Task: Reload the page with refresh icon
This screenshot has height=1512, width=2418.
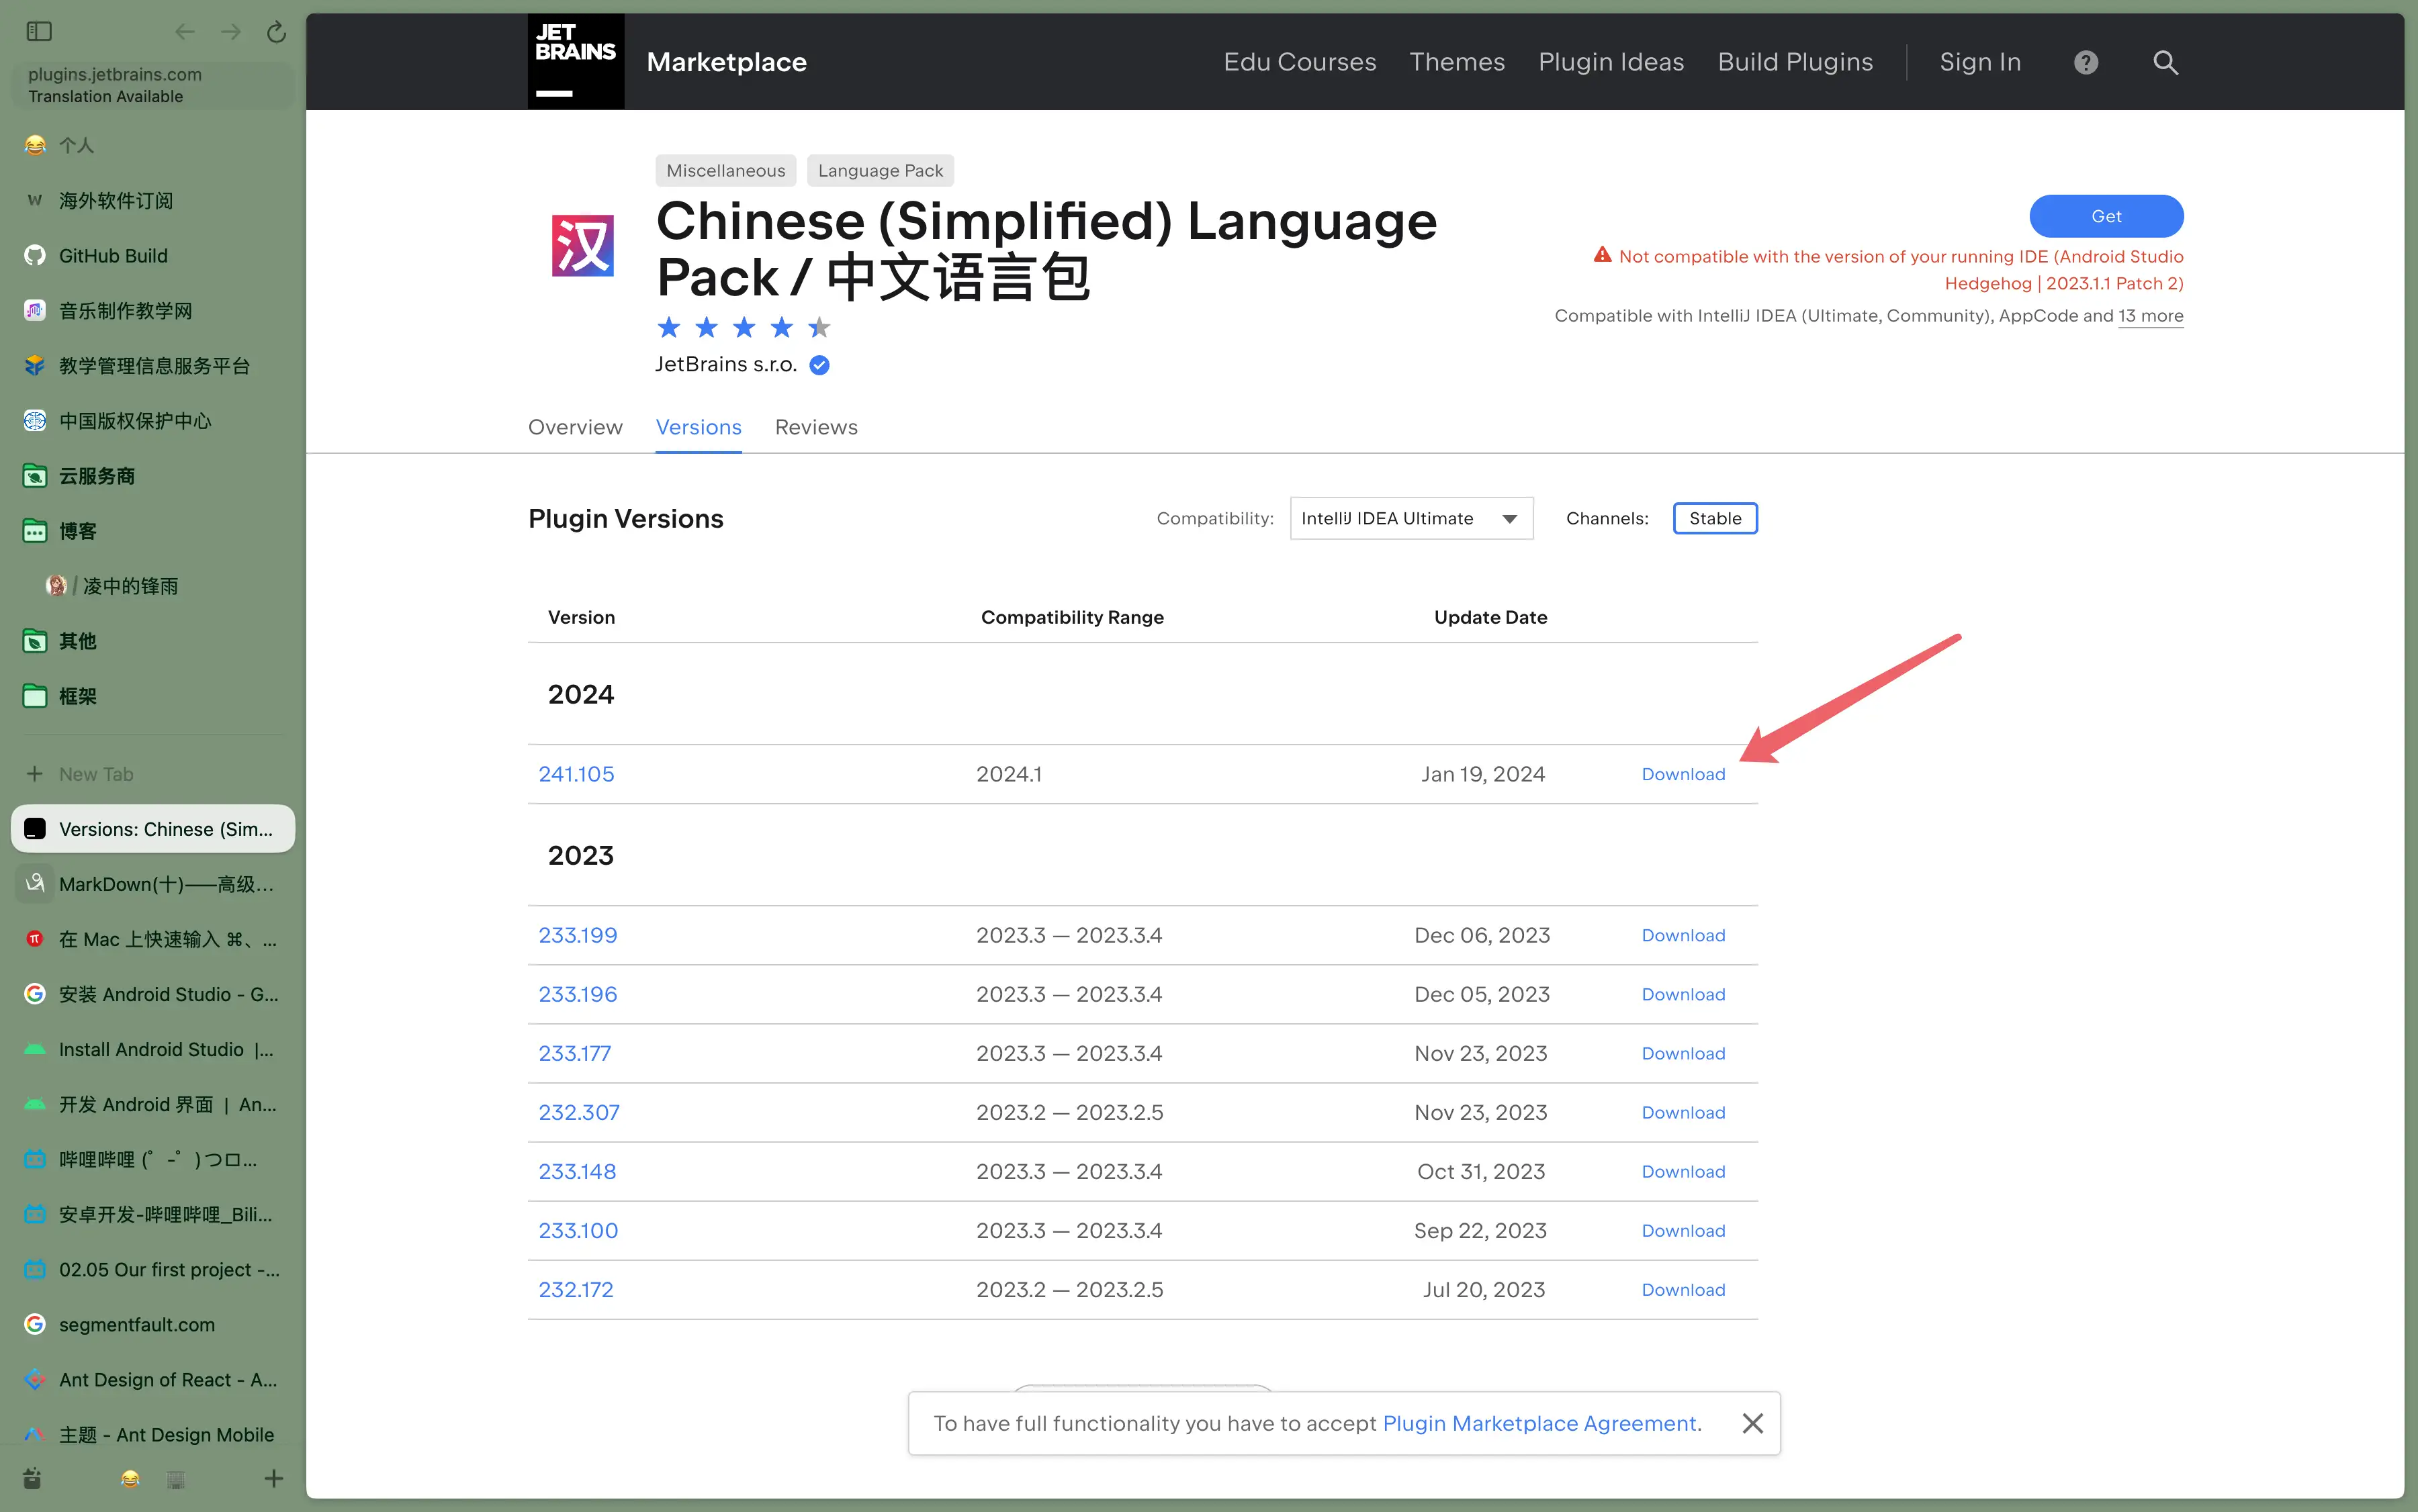Action: 276,32
